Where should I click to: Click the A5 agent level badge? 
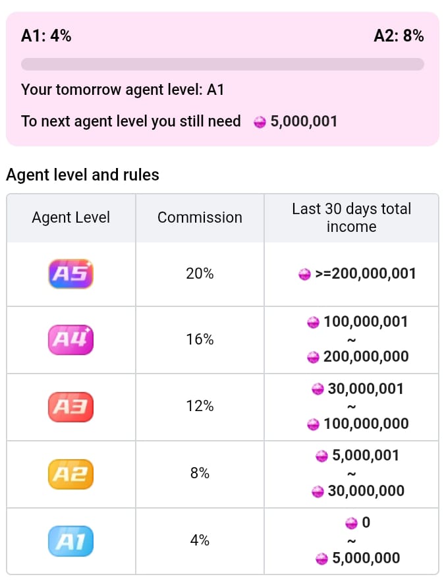click(x=71, y=274)
